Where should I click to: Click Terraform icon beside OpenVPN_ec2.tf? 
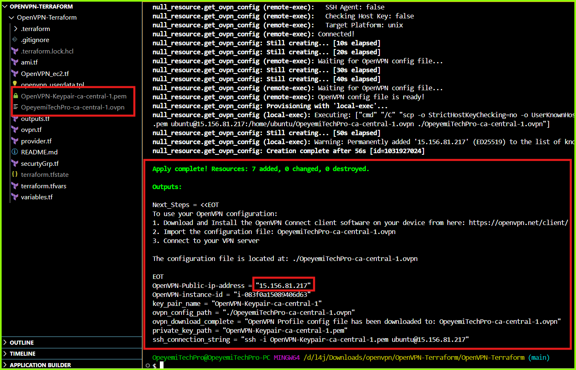pos(15,74)
